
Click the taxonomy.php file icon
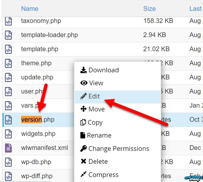coord(9,21)
